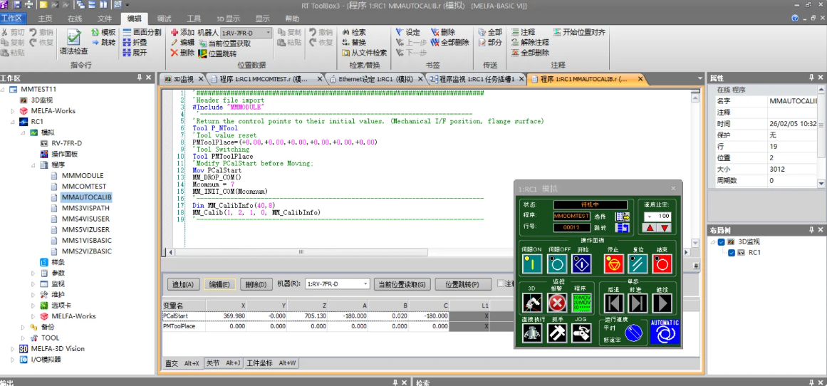Toggle the 3D监视 layout checkbox

pyautogui.click(x=722, y=242)
